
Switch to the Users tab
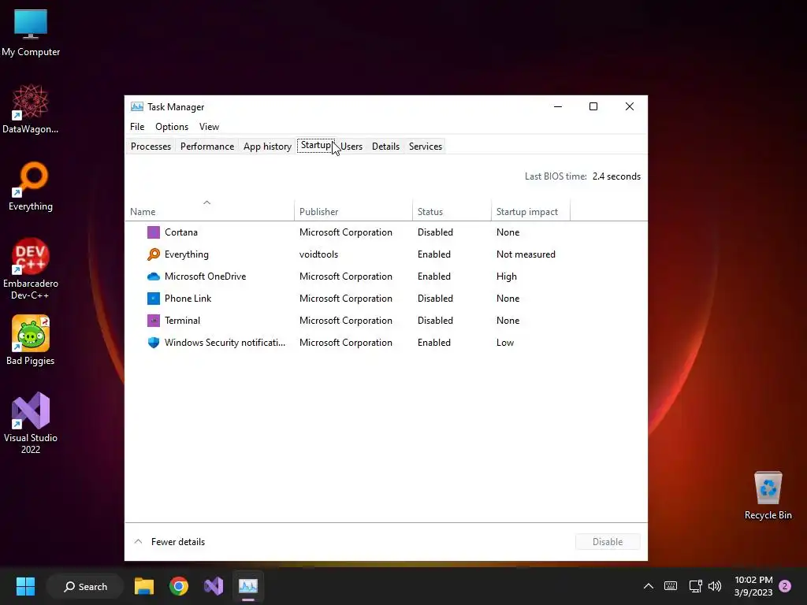click(x=351, y=147)
